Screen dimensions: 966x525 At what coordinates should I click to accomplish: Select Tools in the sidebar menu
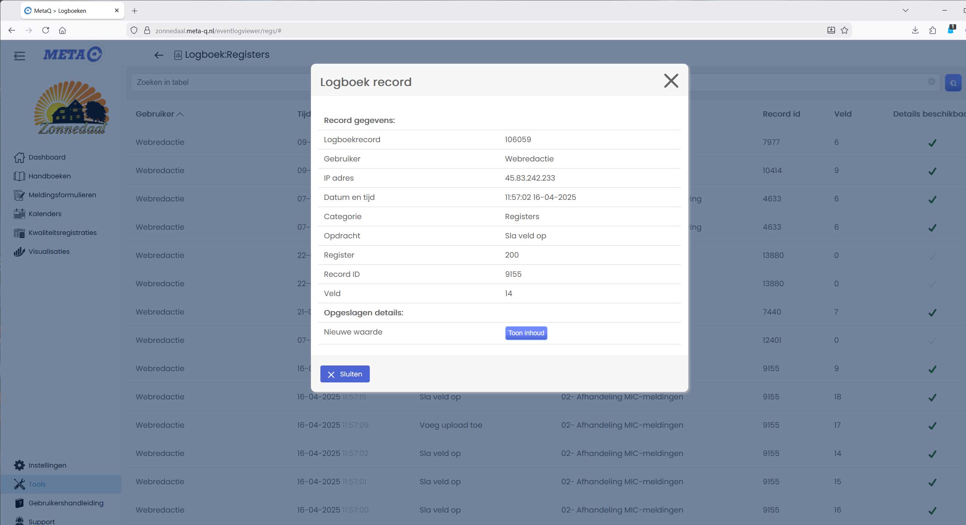(x=37, y=484)
